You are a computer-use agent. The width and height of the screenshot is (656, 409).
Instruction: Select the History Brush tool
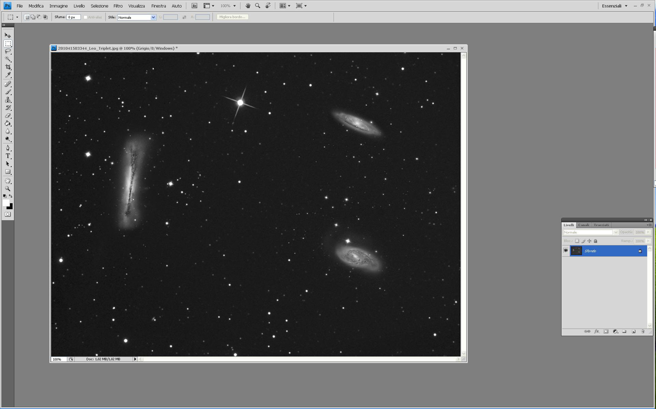click(8, 108)
